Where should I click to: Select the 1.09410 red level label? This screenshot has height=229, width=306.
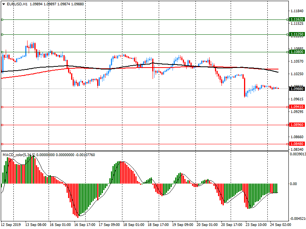[297, 107]
